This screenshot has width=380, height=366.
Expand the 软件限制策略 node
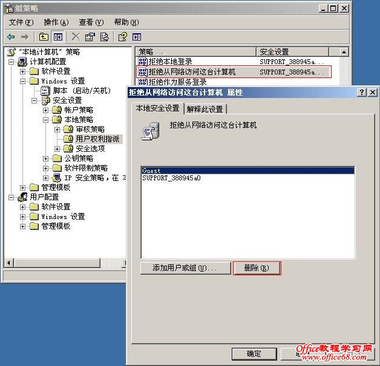[45, 168]
